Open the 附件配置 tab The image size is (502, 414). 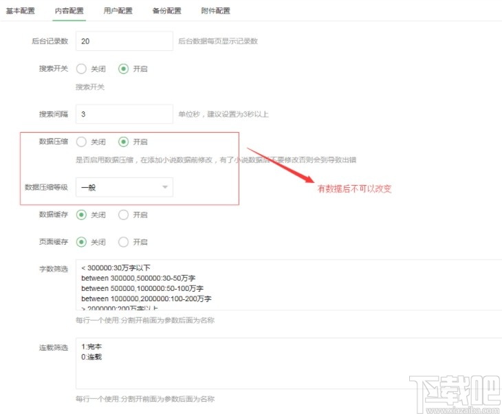(215, 10)
